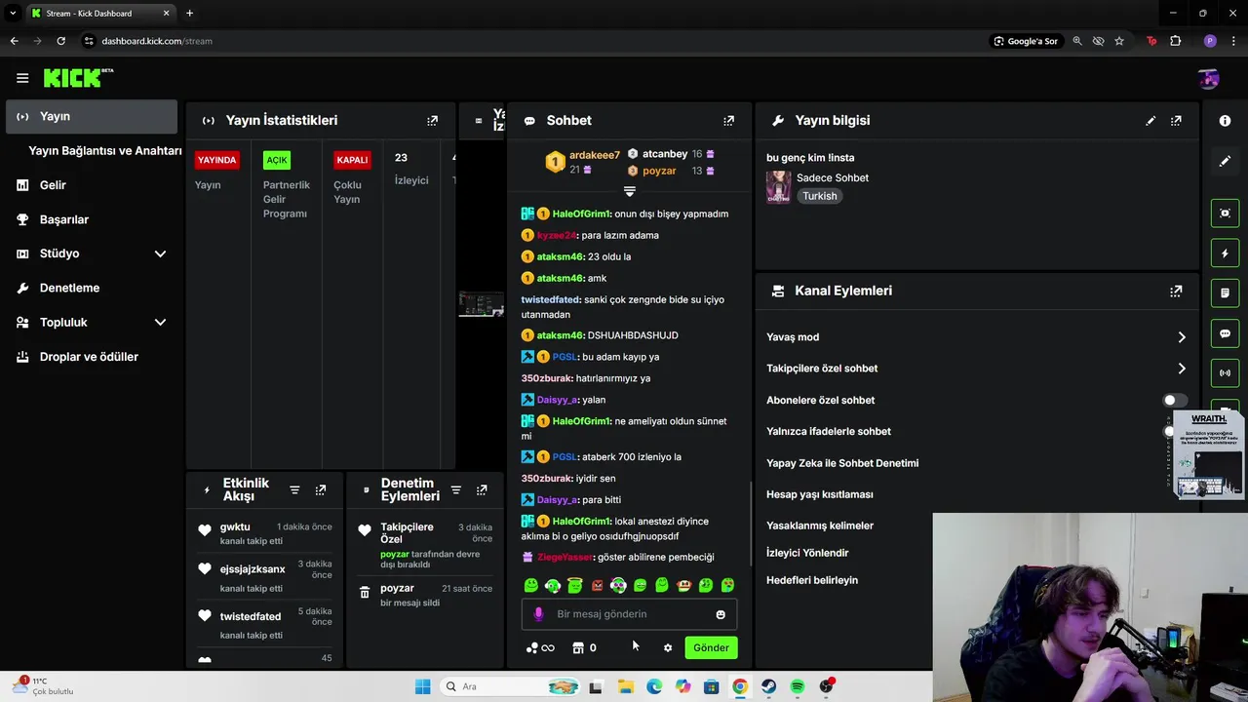Screen dimensions: 1248x702
Task: Select Yayın in the sidebar
Action: [92, 116]
